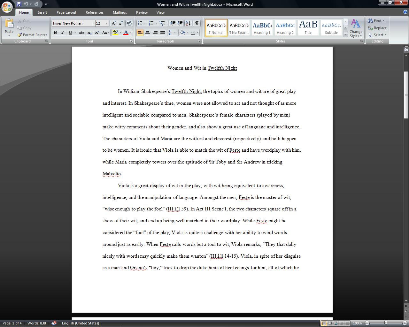Click the Show/Hide paragraph marks icon
The image size is (409, 327).
(x=197, y=23)
